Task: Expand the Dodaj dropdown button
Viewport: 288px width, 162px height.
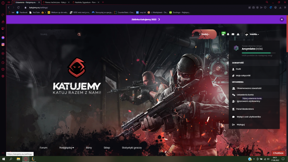Action: click(x=204, y=34)
